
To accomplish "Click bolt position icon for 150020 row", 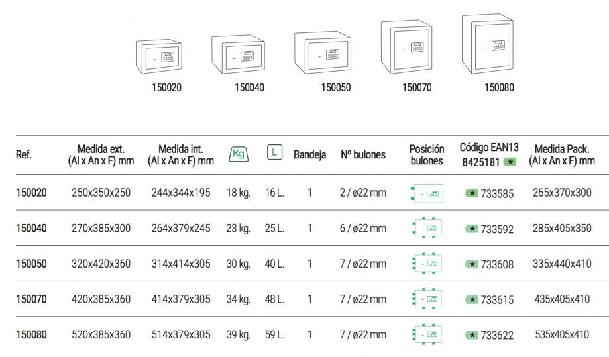I will pyautogui.click(x=427, y=193).
